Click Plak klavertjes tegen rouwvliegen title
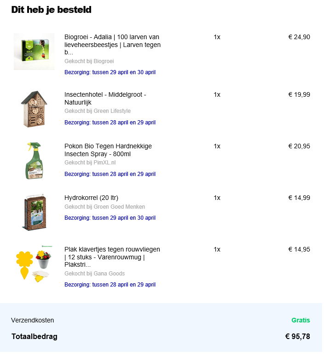Screen dimensions: 329x357 click(x=112, y=257)
